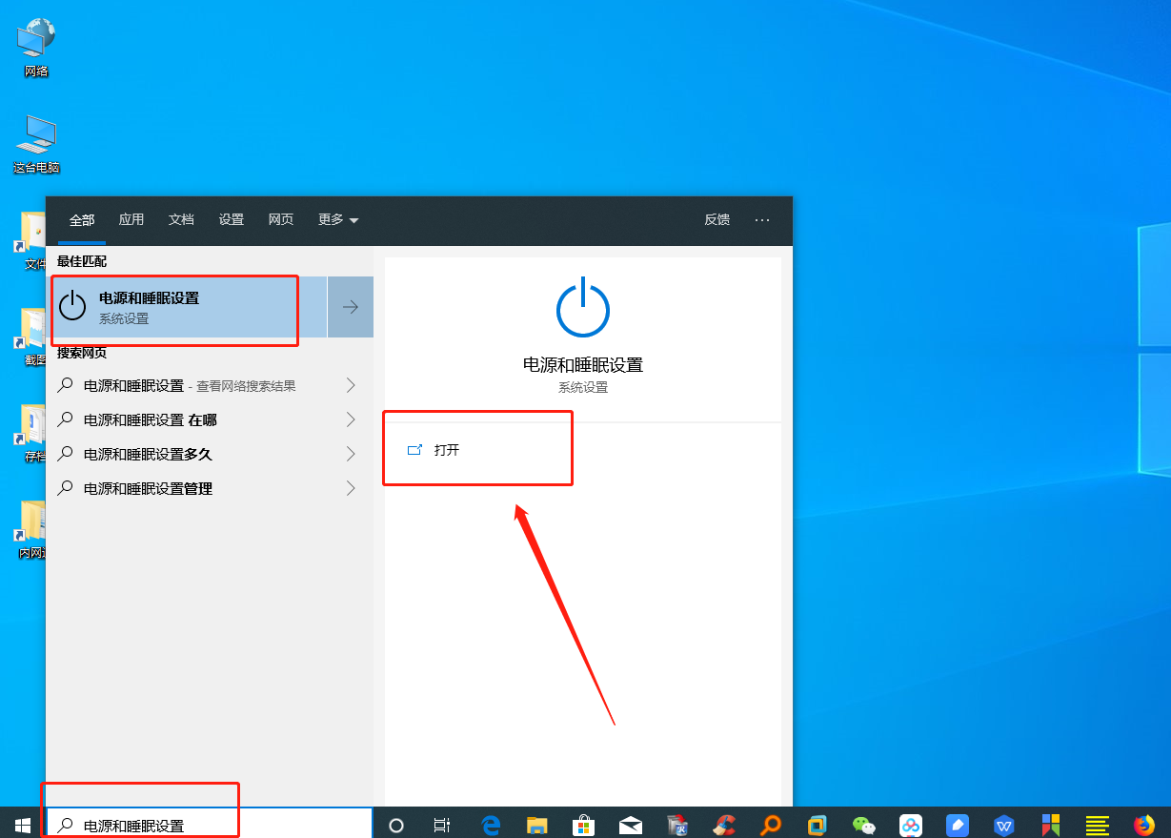Expand chevron for 电源和睡眠设置 在哪 suggestion
This screenshot has width=1171, height=838.
coord(351,419)
